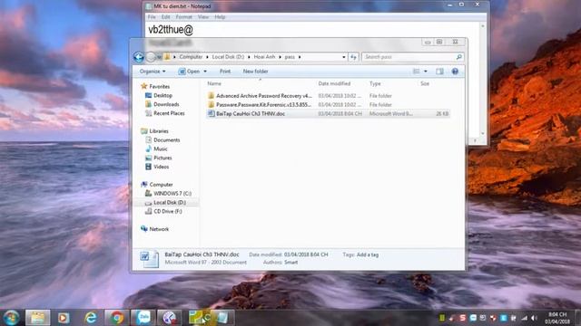Open the File menu in Notepad
The image size is (581, 326).
click(152, 17)
